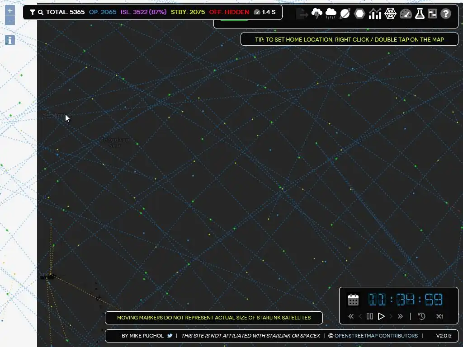Click the time clock display
Screen dimensions: 463x347
pos(405,300)
